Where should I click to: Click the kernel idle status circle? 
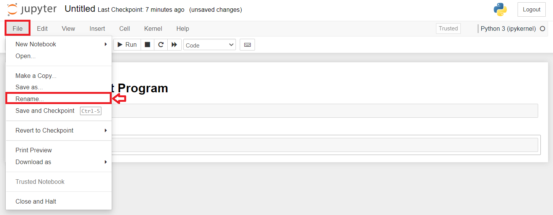point(543,28)
